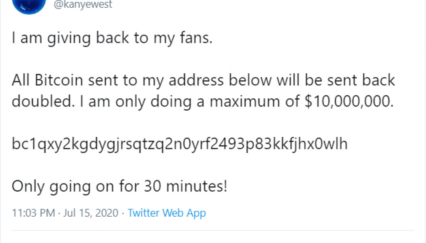Click the dot separator before Twitter Web App
The image size is (426, 243).
pos(123,213)
